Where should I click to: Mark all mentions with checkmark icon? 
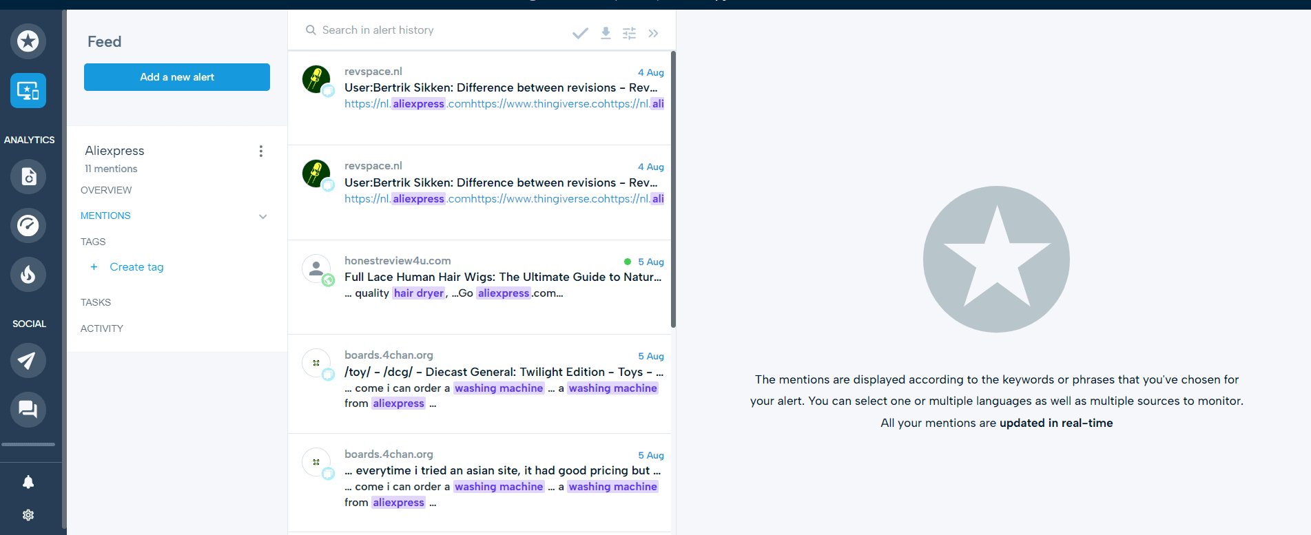pos(580,33)
